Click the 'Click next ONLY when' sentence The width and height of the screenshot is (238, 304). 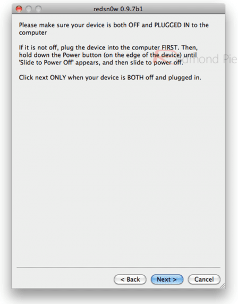(x=110, y=78)
